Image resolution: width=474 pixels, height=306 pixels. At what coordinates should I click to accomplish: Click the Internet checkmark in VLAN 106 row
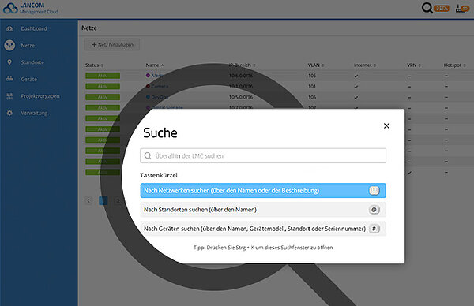point(356,76)
